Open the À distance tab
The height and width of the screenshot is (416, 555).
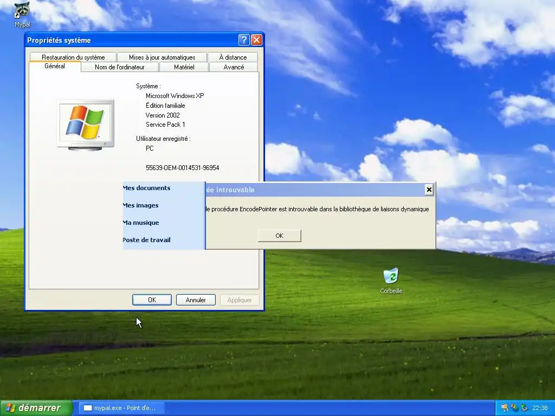click(x=233, y=57)
